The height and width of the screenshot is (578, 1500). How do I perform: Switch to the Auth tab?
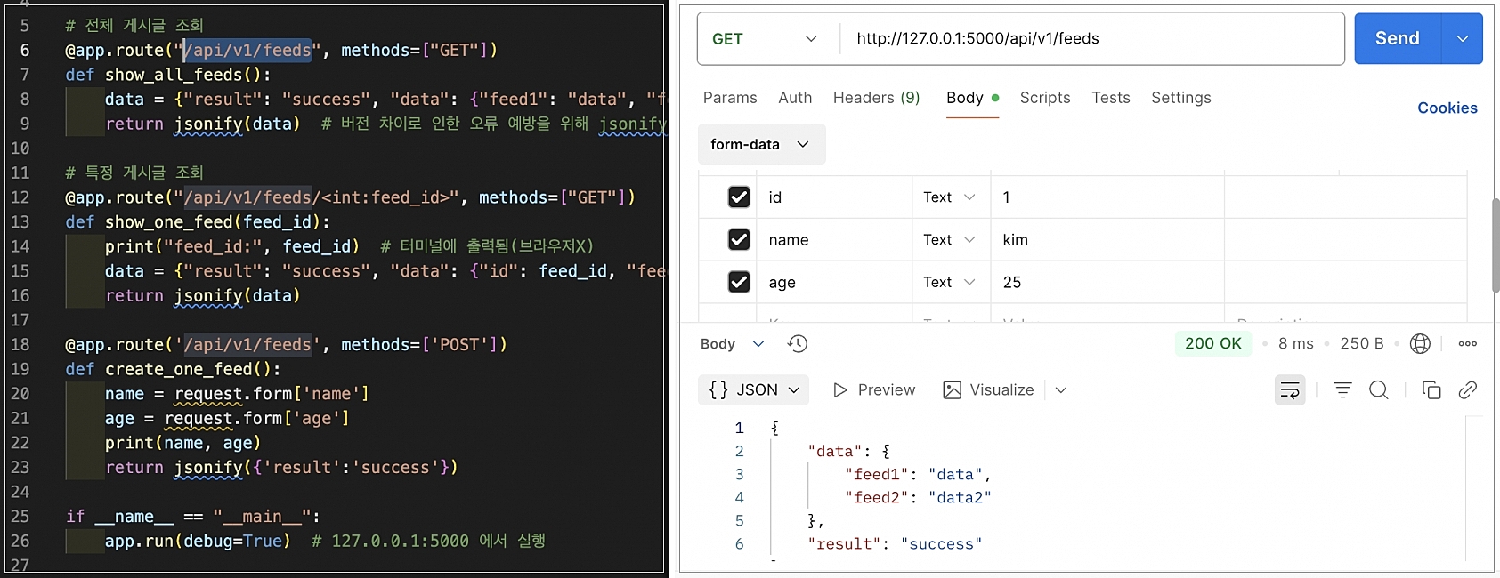[795, 98]
